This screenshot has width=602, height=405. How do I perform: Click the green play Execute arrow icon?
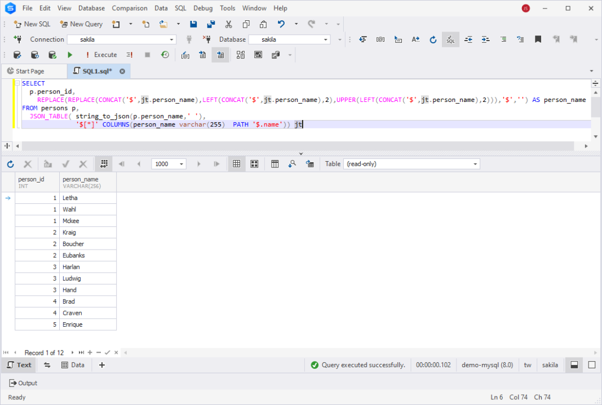(x=70, y=55)
